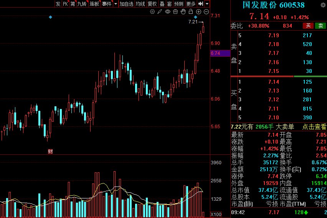The image size is (327, 218).
Task: Click the 叠 overlay button
Action: (162, 4)
